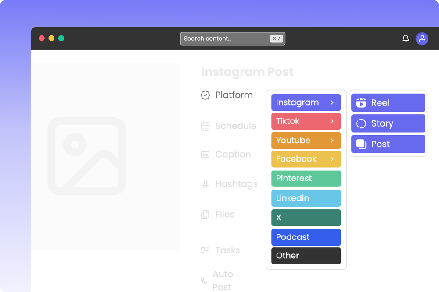Click the green maximize window button
Image resolution: width=439 pixels, height=292 pixels.
[x=61, y=38]
